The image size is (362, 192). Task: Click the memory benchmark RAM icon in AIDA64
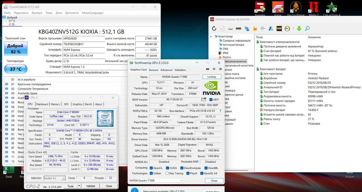coord(239,29)
